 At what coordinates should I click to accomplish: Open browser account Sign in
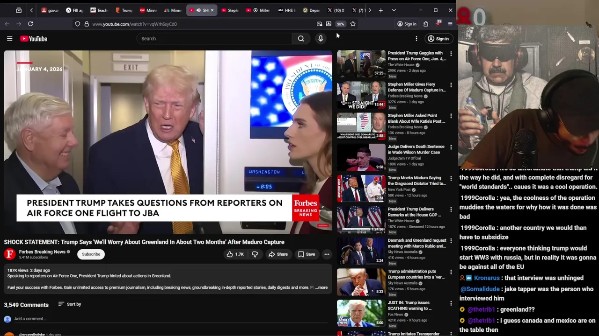tap(407, 24)
